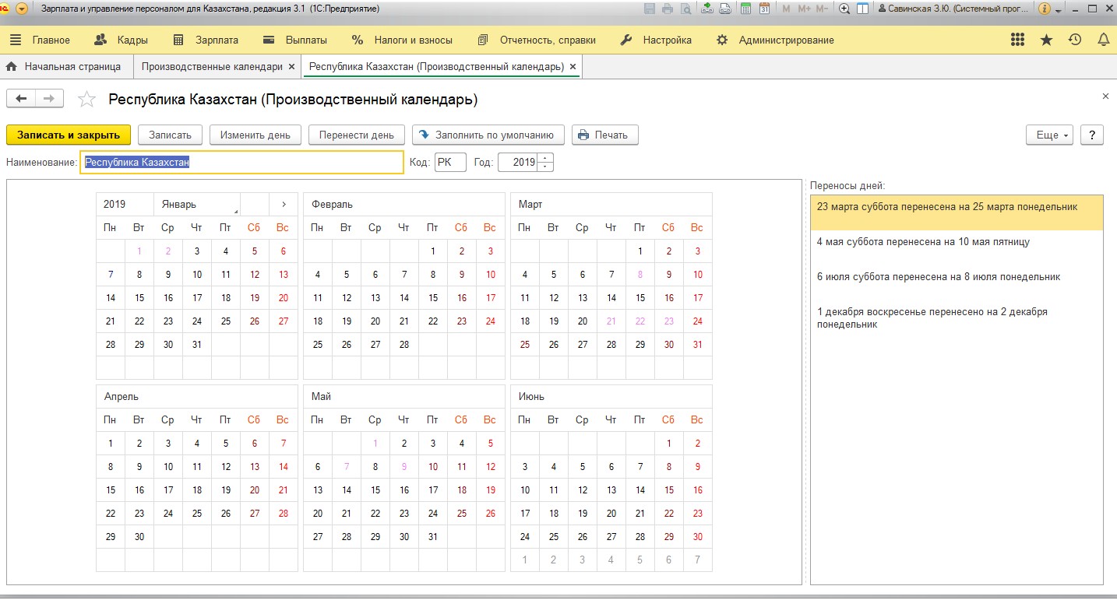Close the Республика Казахстан tab

click(573, 67)
